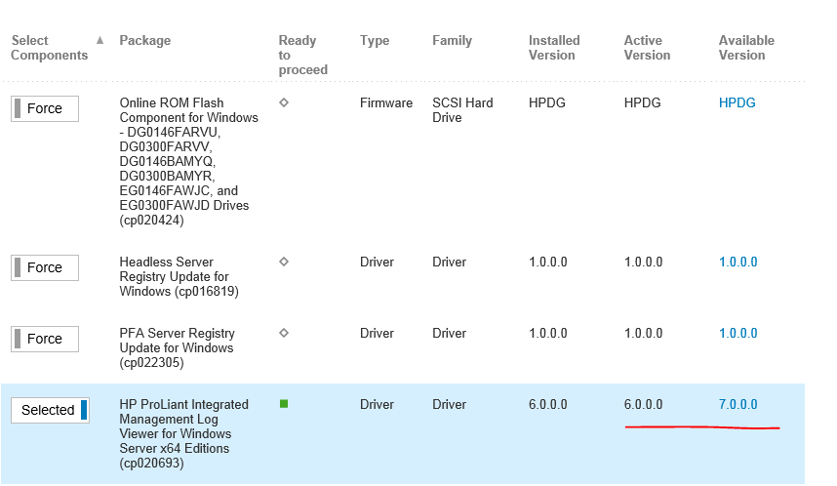The image size is (837, 486).
Task: Click Firmware type cell
Action: (386, 103)
